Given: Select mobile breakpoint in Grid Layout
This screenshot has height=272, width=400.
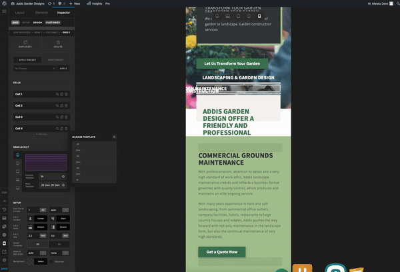Looking at the screenshot, I should coord(17,155).
